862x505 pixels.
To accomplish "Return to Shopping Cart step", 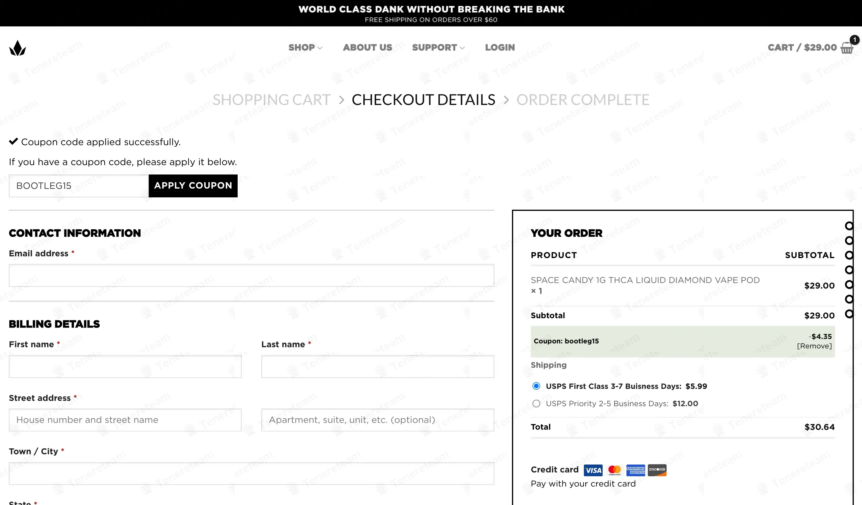I will pos(271,100).
